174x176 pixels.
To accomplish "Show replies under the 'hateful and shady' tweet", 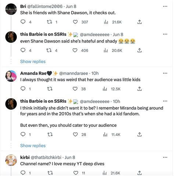I will pyautogui.click(x=33, y=61).
